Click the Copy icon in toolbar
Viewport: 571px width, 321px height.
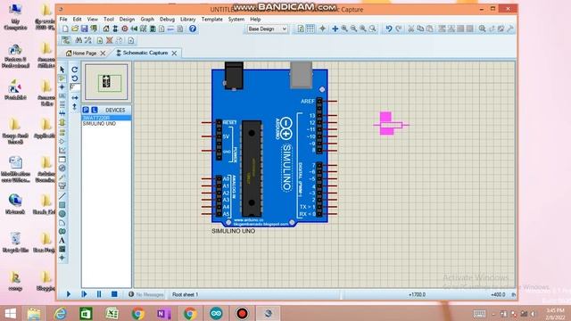tap(420, 29)
